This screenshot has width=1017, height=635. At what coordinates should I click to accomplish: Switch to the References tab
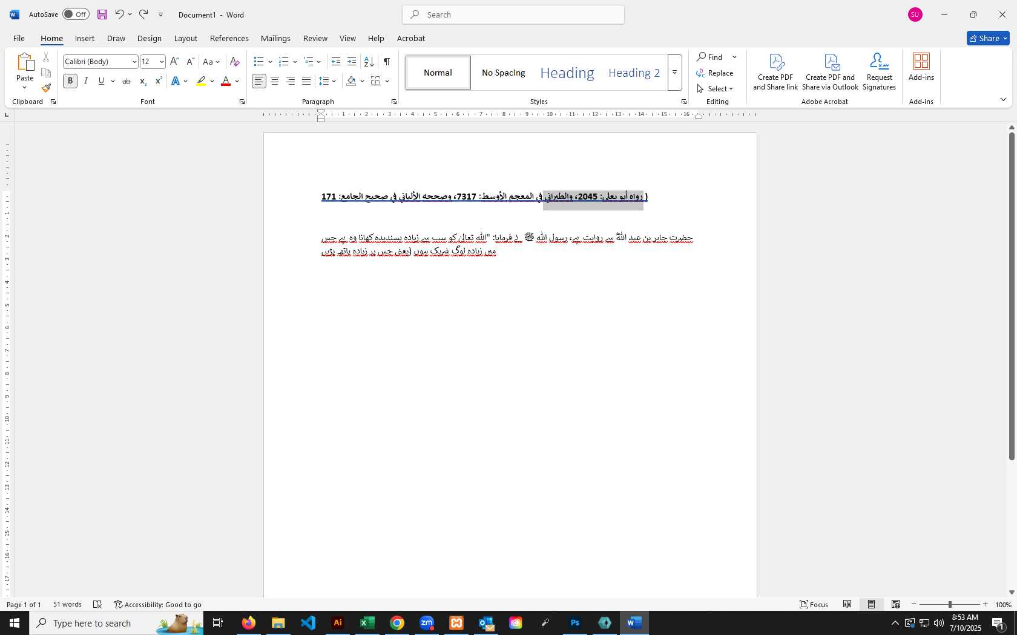[x=229, y=38]
